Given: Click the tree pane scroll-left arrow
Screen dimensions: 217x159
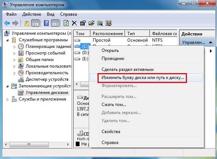Looking at the screenshot, I should (x=6, y=144).
